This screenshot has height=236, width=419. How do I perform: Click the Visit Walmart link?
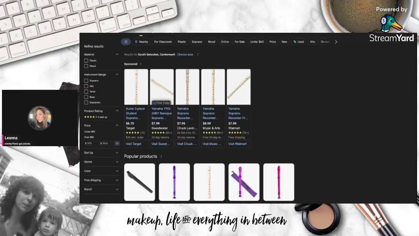pos(238,144)
